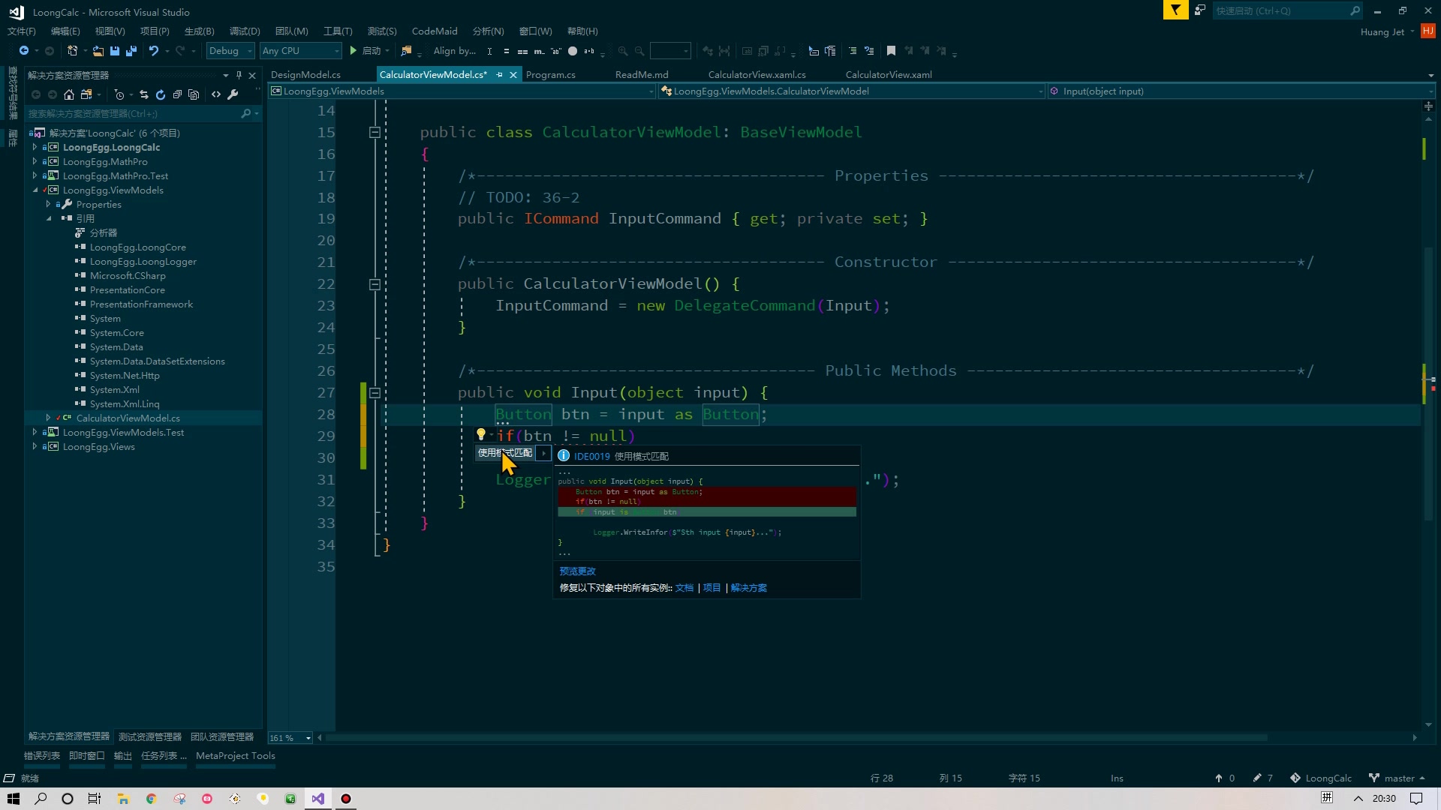Click the green Start debugging arrow
Image resolution: width=1441 pixels, height=810 pixels.
(353, 51)
